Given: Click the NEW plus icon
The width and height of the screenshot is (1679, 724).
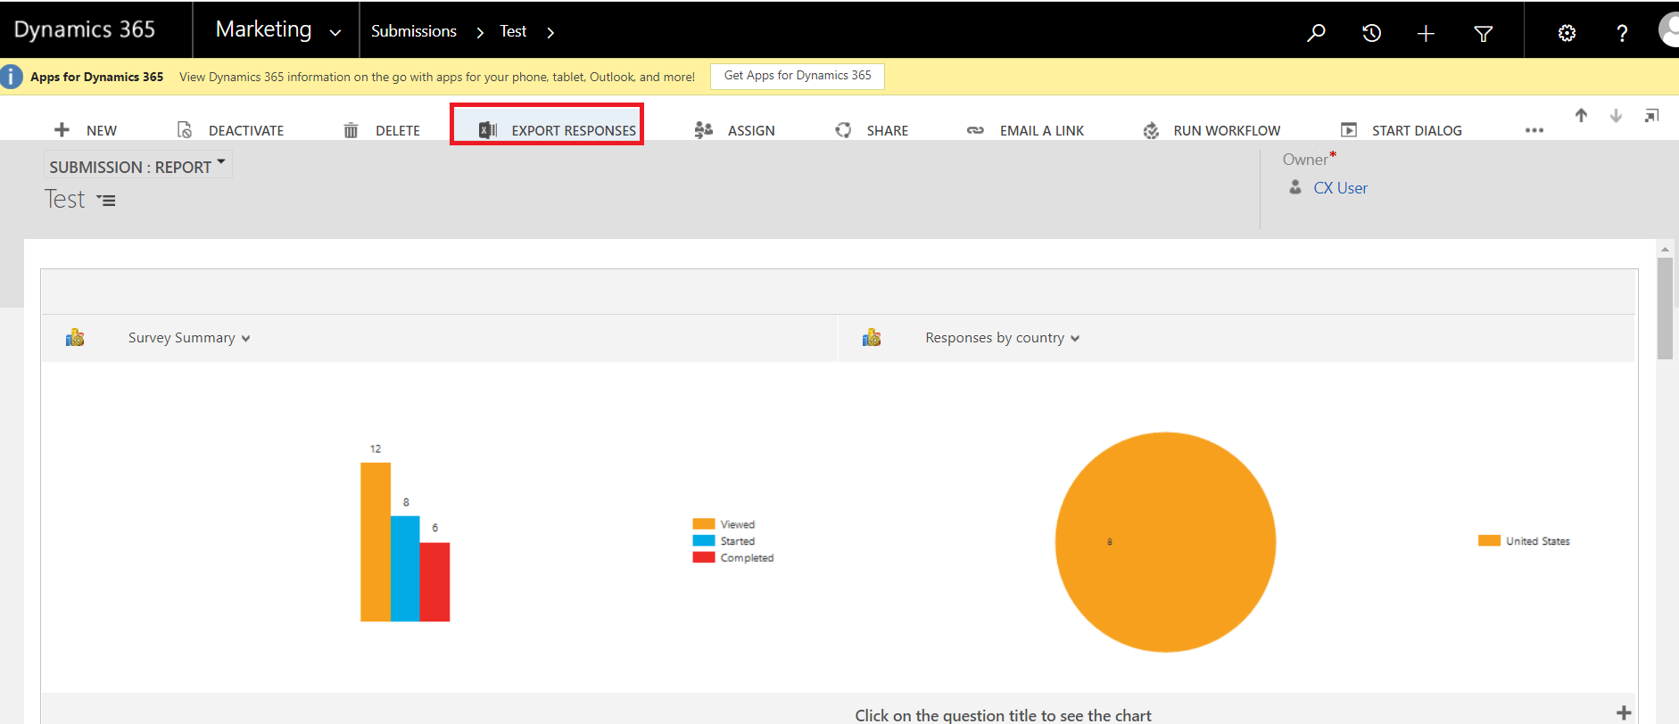Looking at the screenshot, I should click(x=62, y=130).
